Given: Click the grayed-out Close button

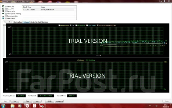Looking at the screenshot, I should 167,101.
